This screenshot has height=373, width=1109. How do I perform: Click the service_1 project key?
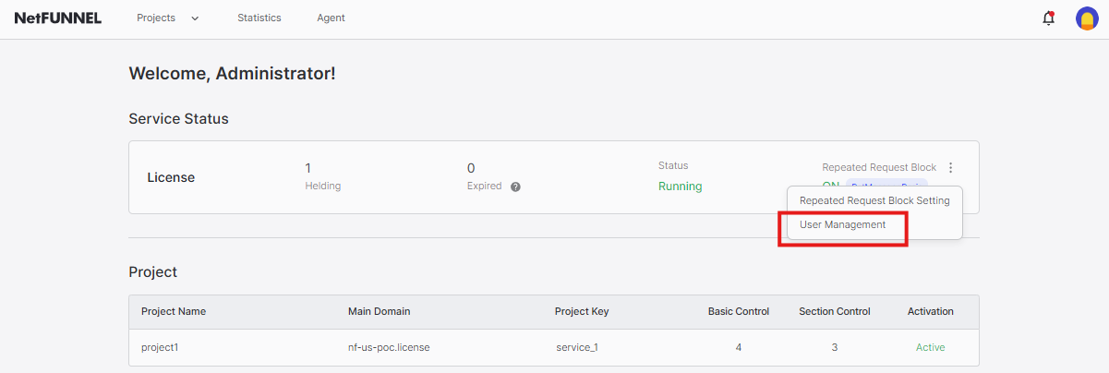tap(577, 347)
